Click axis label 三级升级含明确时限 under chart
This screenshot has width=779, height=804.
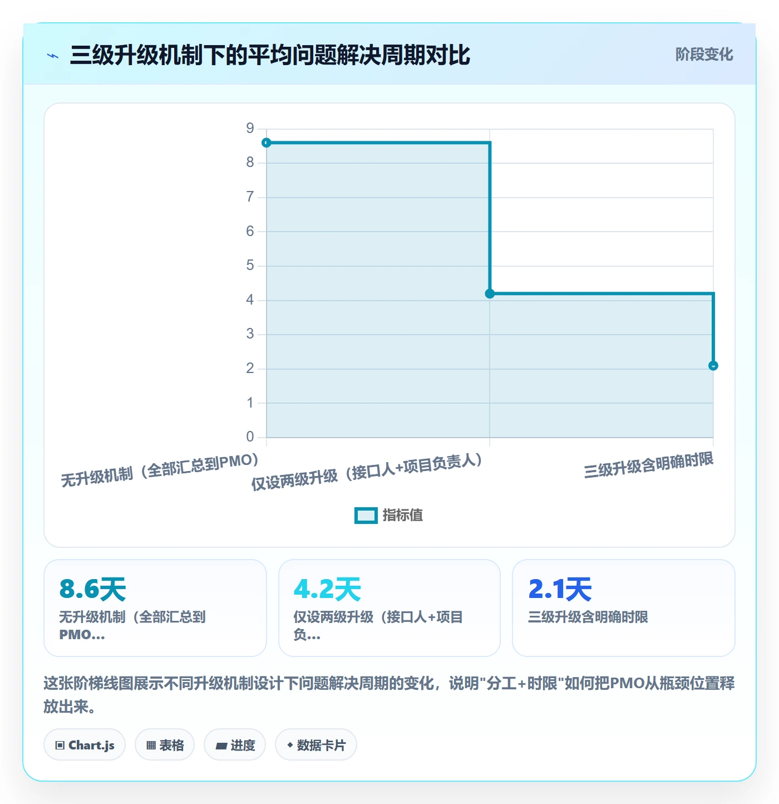[648, 465]
